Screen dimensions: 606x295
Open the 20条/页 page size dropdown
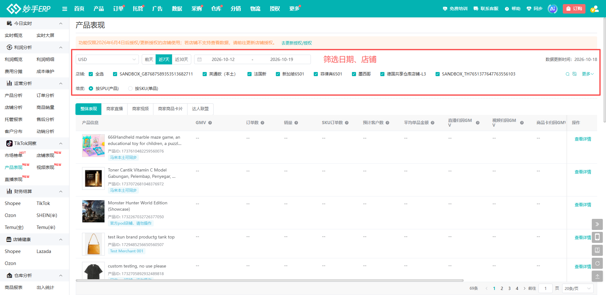tap(578, 288)
